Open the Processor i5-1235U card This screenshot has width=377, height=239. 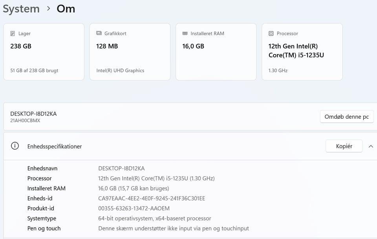point(302,52)
